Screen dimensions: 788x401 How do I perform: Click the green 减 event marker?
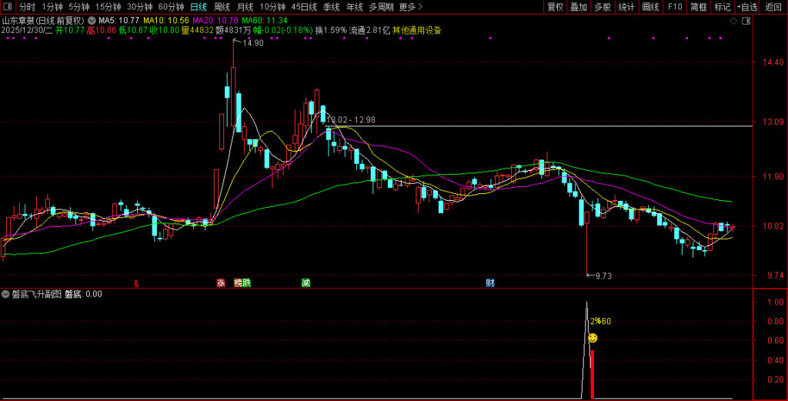(x=306, y=283)
